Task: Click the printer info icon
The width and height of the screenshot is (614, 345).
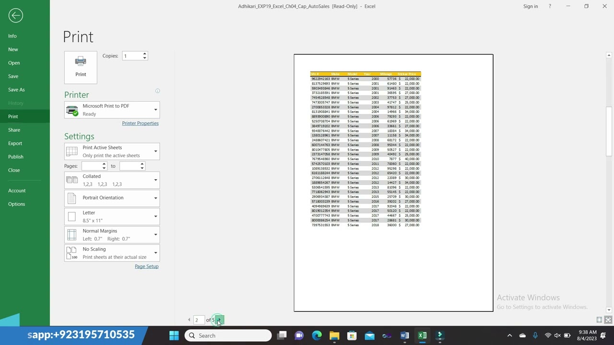Action: 157,91
